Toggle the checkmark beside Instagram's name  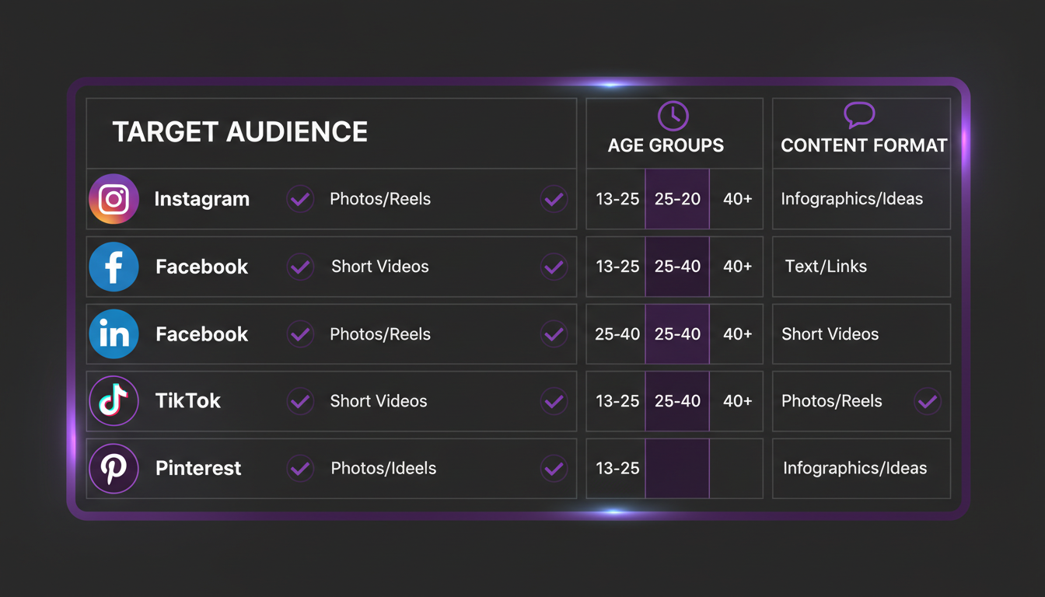click(300, 199)
